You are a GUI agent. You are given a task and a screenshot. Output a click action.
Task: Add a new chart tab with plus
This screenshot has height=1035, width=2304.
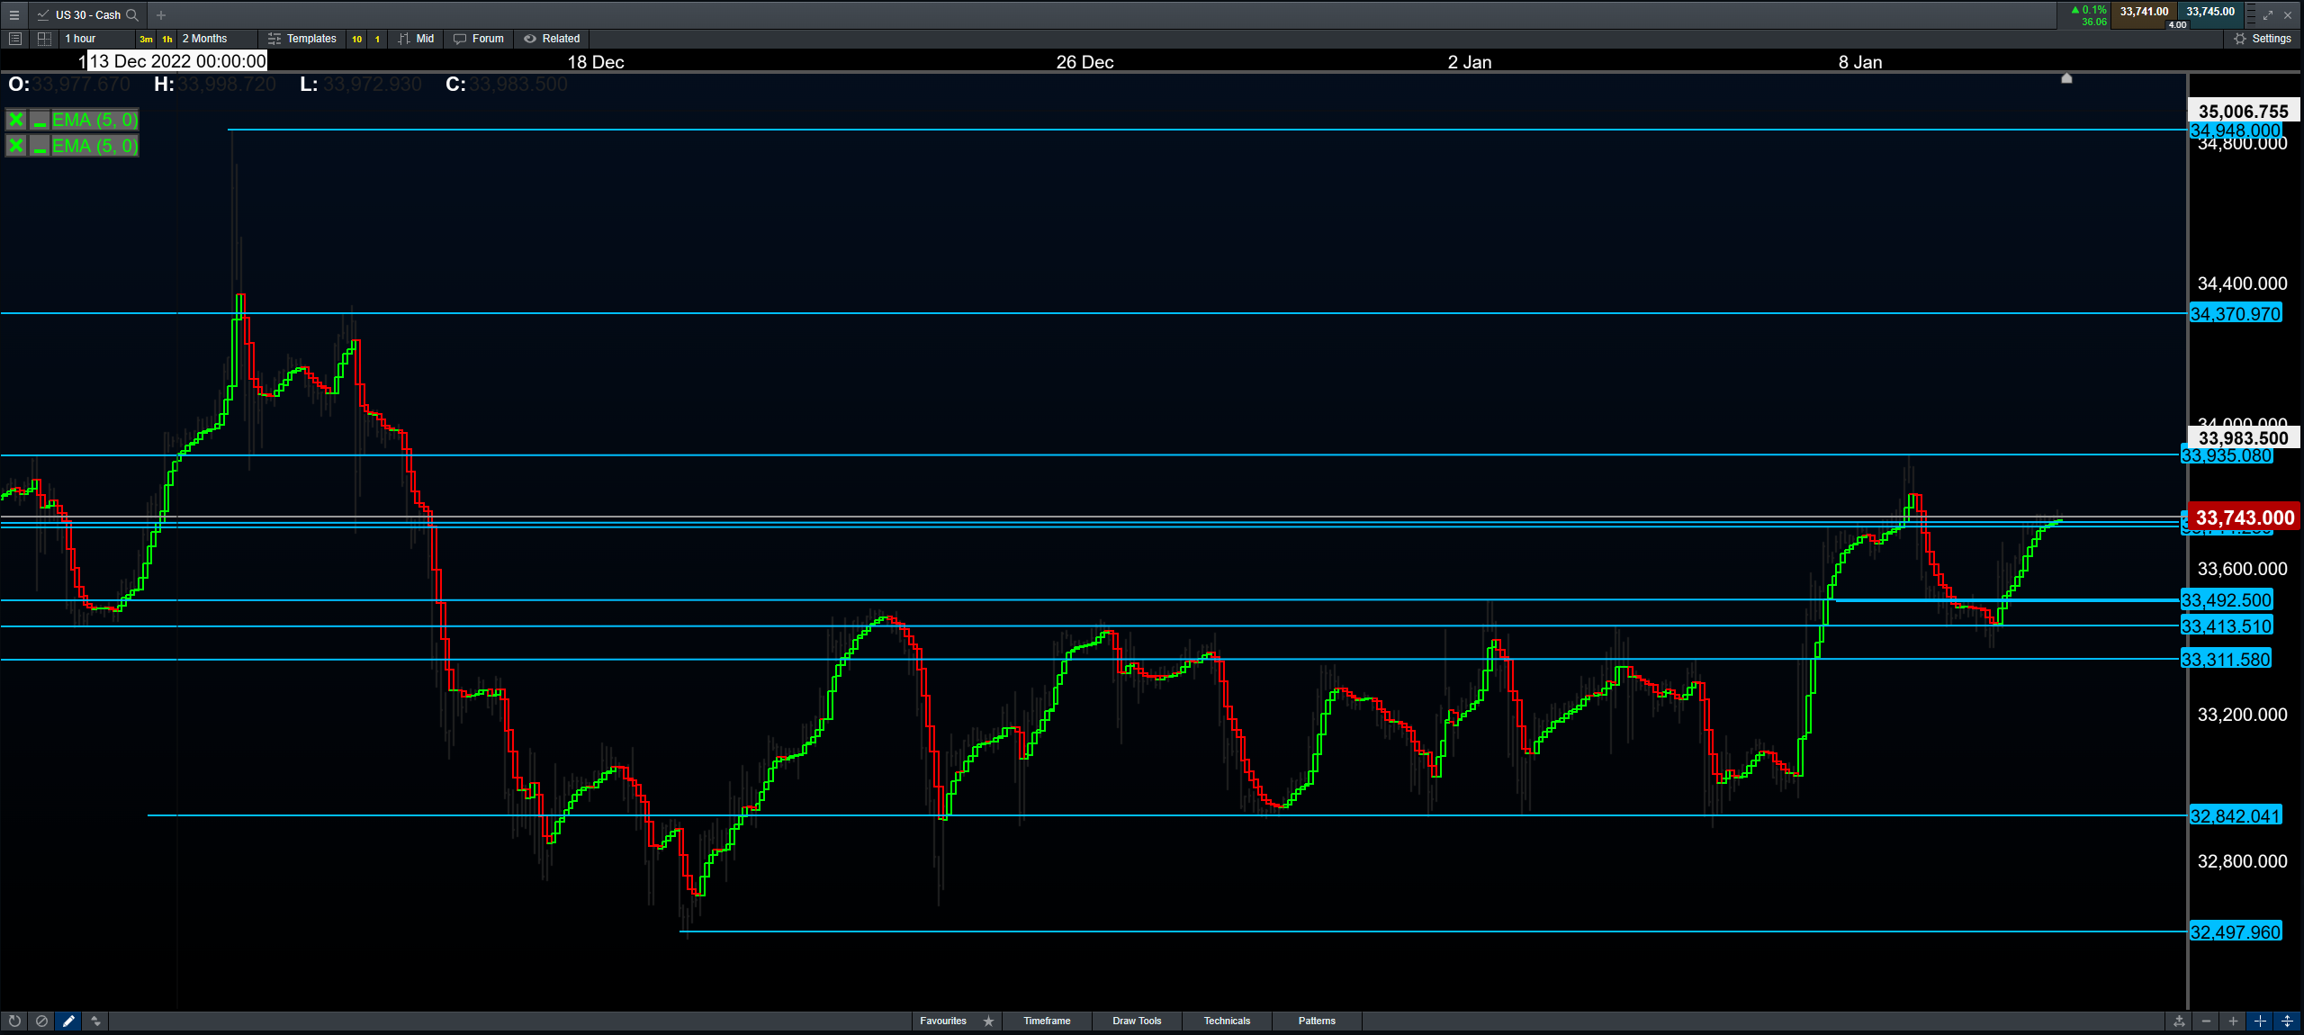[161, 14]
